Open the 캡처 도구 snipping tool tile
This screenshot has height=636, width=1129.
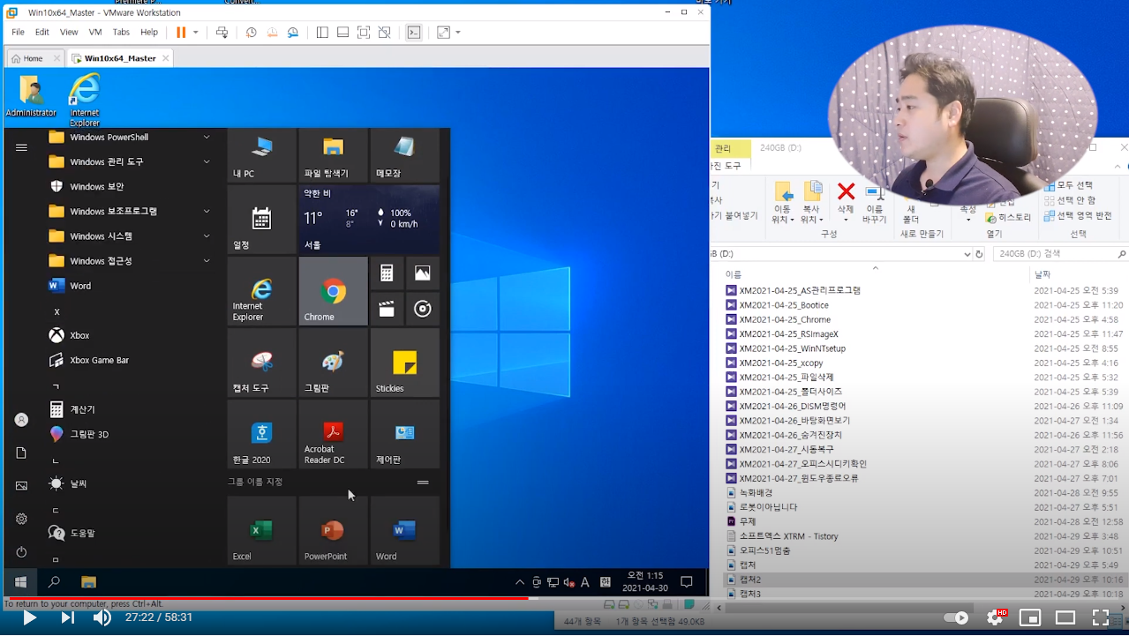[x=261, y=363]
